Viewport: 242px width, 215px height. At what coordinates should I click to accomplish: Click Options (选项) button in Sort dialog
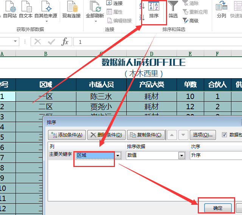pyautogui.click(x=203, y=135)
